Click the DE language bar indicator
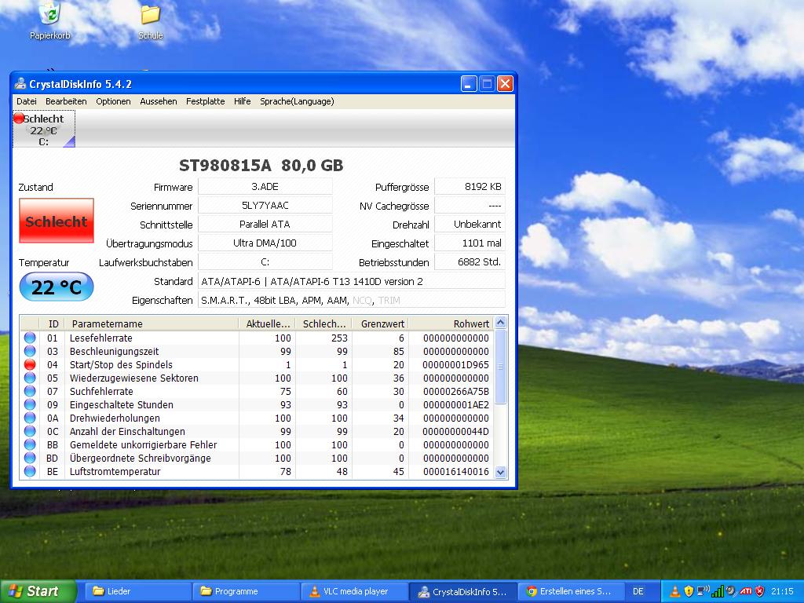The image size is (804, 603). point(638,591)
